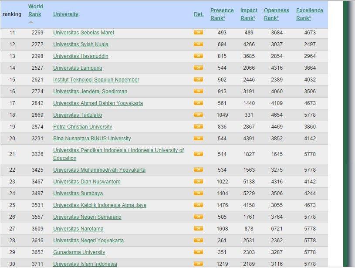Image resolution: width=355 pixels, height=268 pixels.
Task: Open details icon for Universitas Ahmad Dahlan Yogyakarta
Action: click(x=198, y=103)
